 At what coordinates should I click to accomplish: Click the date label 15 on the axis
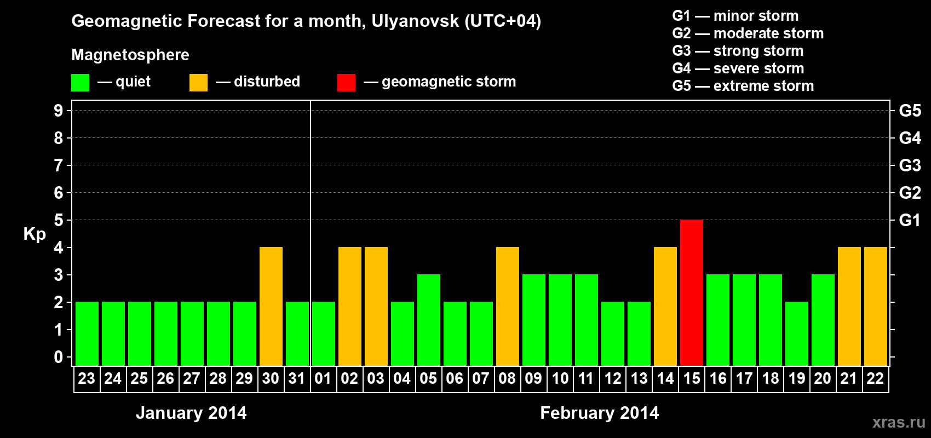click(692, 378)
